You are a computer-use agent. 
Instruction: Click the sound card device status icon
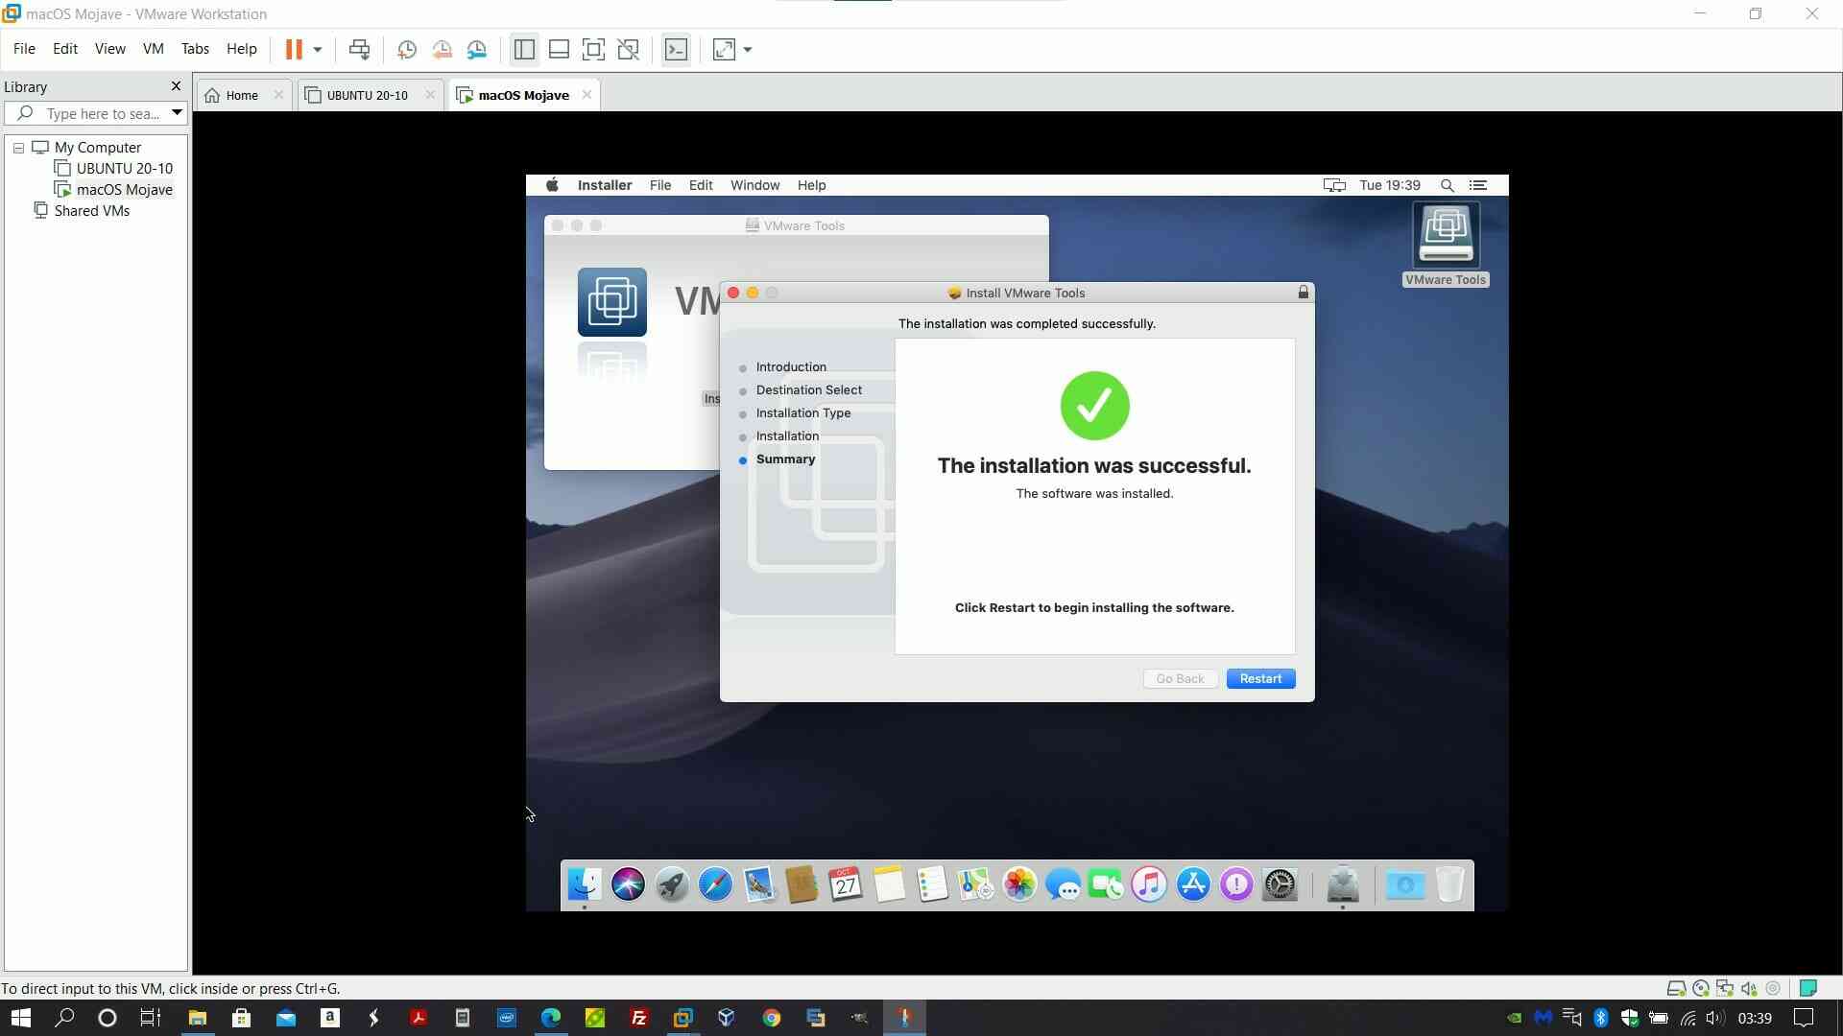[x=1749, y=988]
